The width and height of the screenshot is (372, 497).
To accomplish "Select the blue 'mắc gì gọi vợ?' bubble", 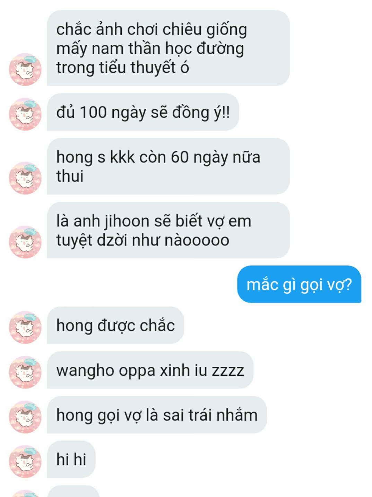I will [299, 284].
